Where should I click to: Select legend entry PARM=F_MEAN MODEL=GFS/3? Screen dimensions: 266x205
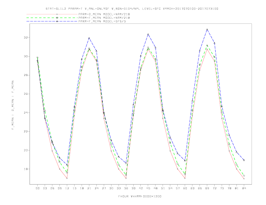click(102, 21)
